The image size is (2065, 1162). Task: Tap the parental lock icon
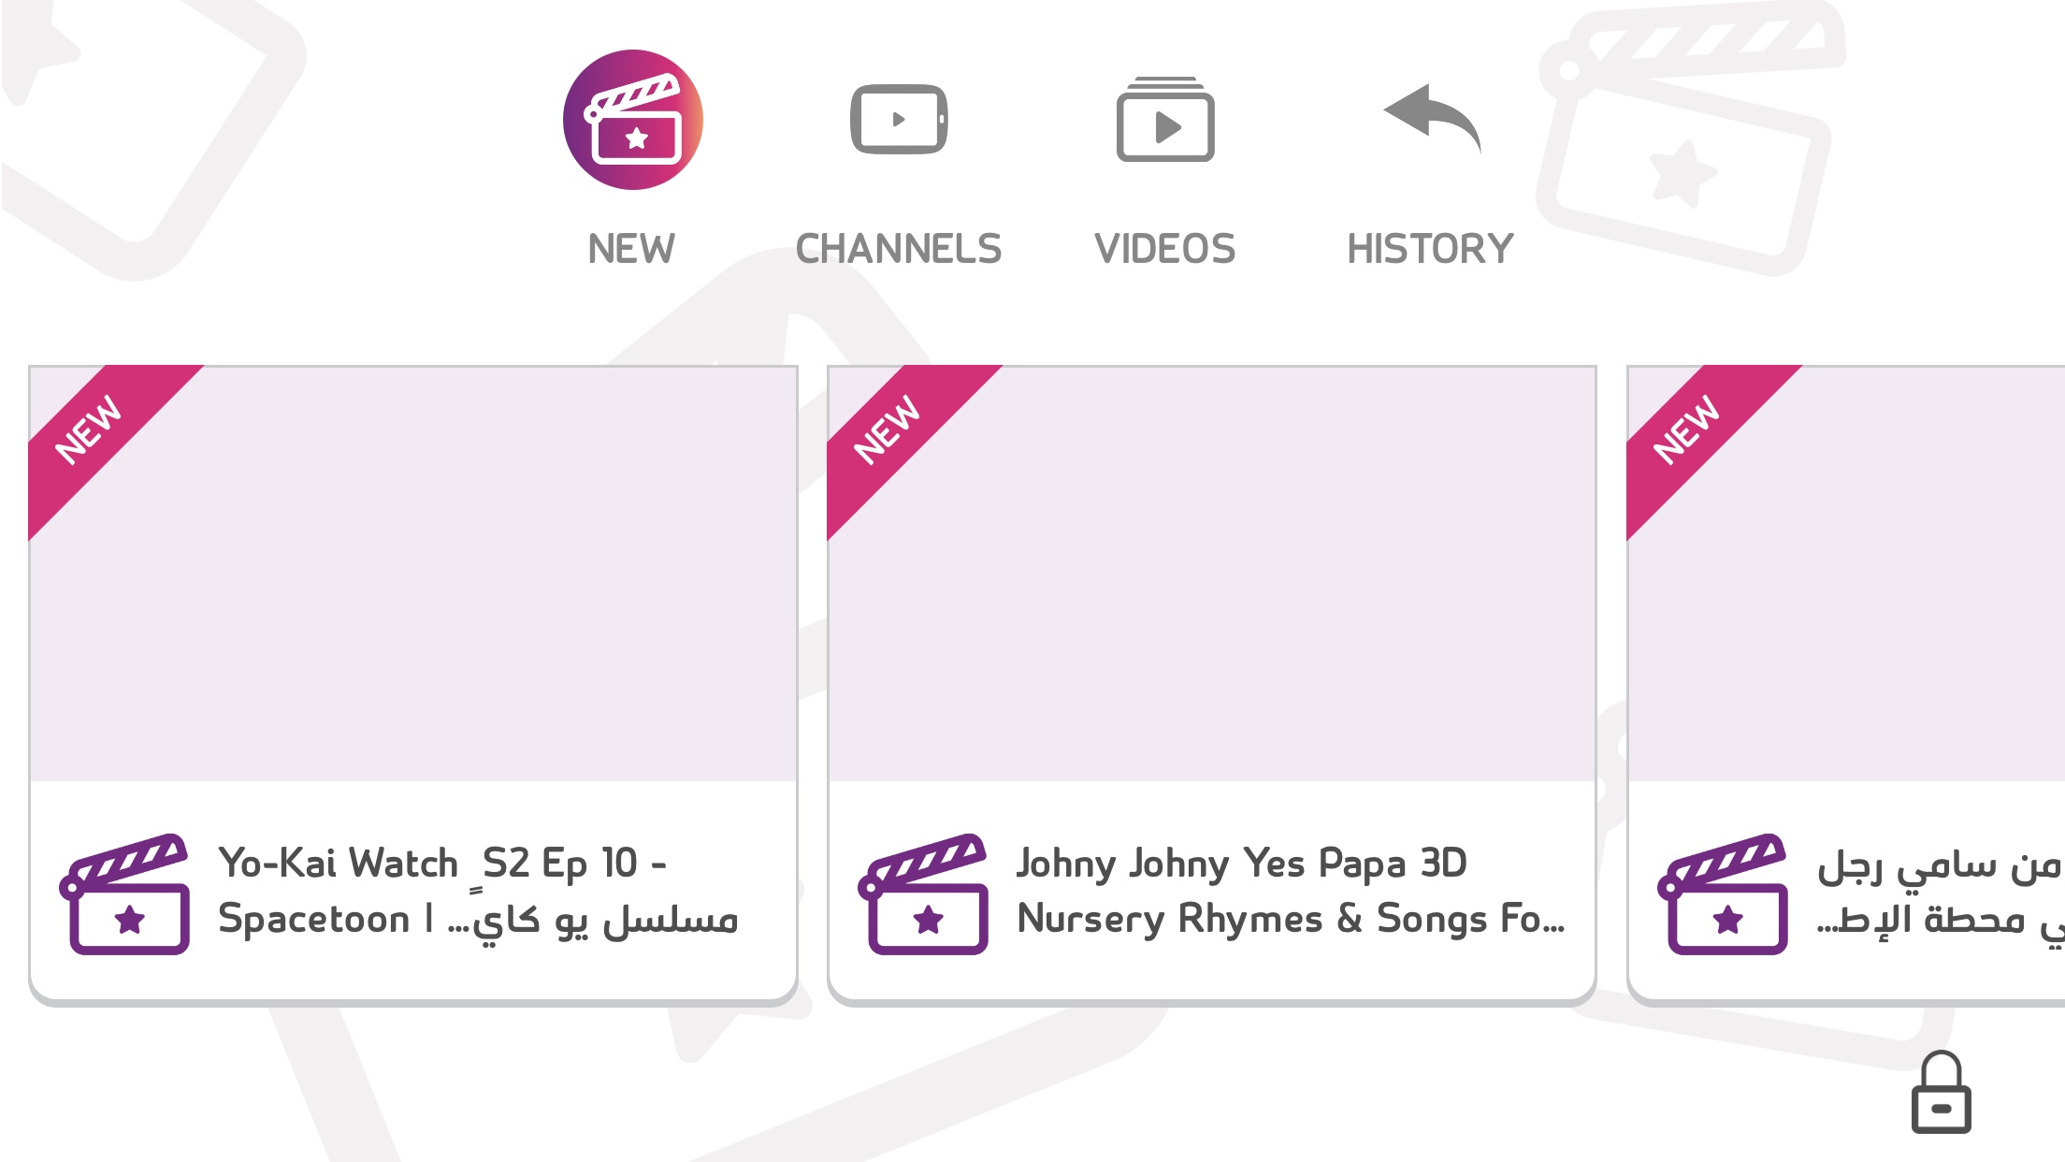pyautogui.click(x=1942, y=1092)
